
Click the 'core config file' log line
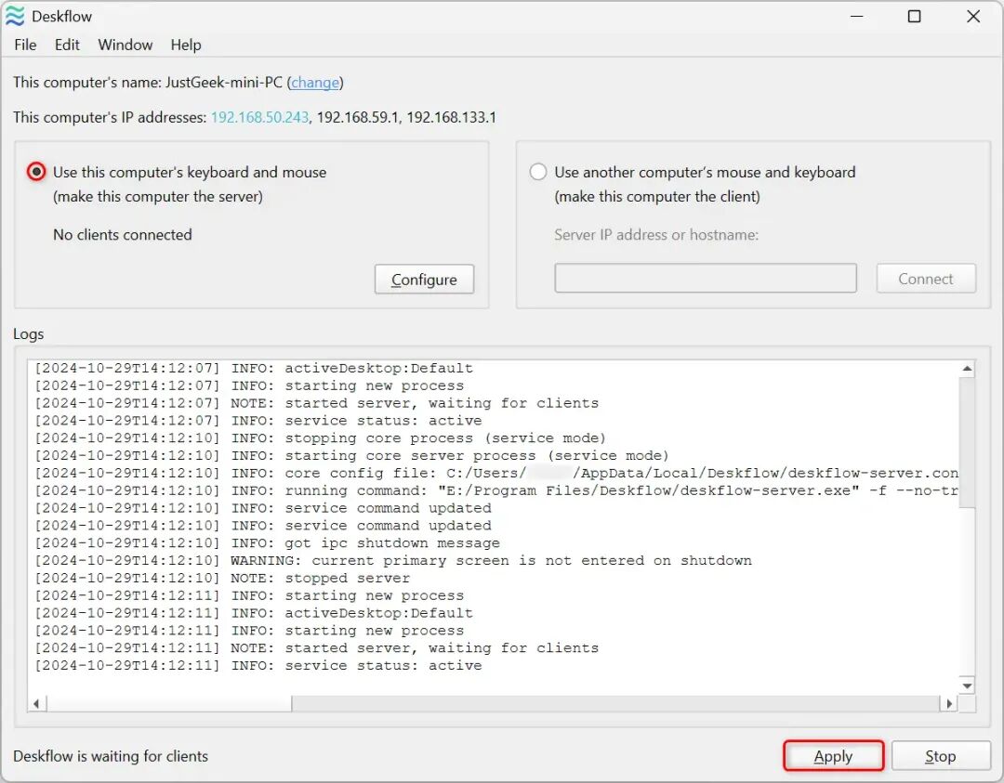(496, 473)
